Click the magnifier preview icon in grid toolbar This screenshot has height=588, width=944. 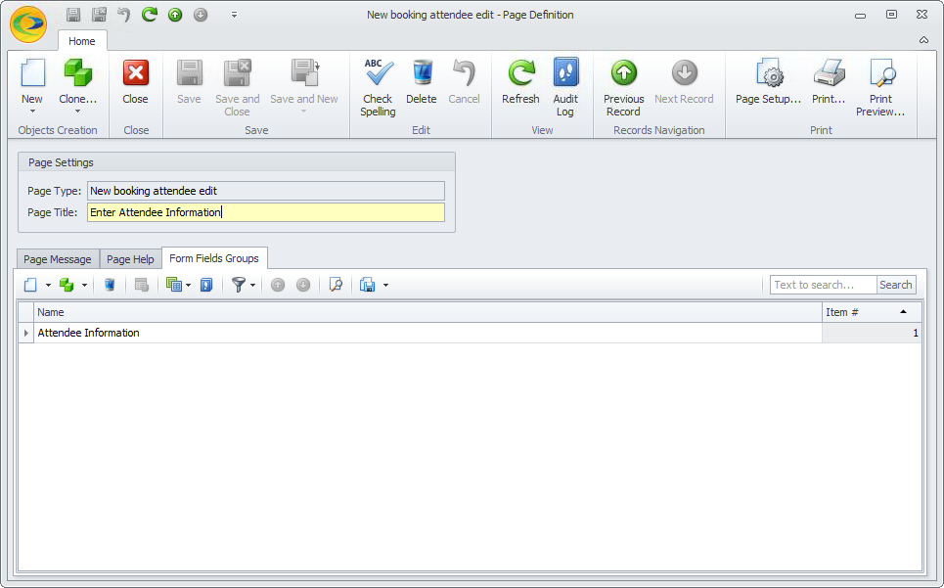click(x=336, y=285)
